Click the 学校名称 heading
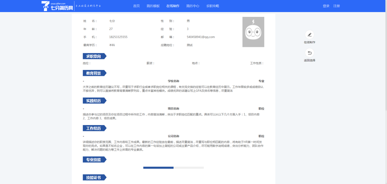This screenshot has width=387, height=184. click(174, 81)
